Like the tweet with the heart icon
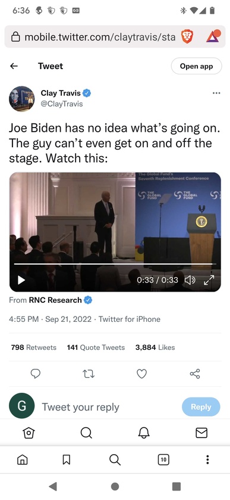This screenshot has width=230, height=500. coord(141,374)
